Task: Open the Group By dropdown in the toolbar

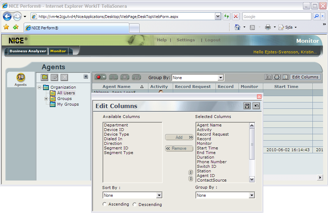Action: (221, 77)
